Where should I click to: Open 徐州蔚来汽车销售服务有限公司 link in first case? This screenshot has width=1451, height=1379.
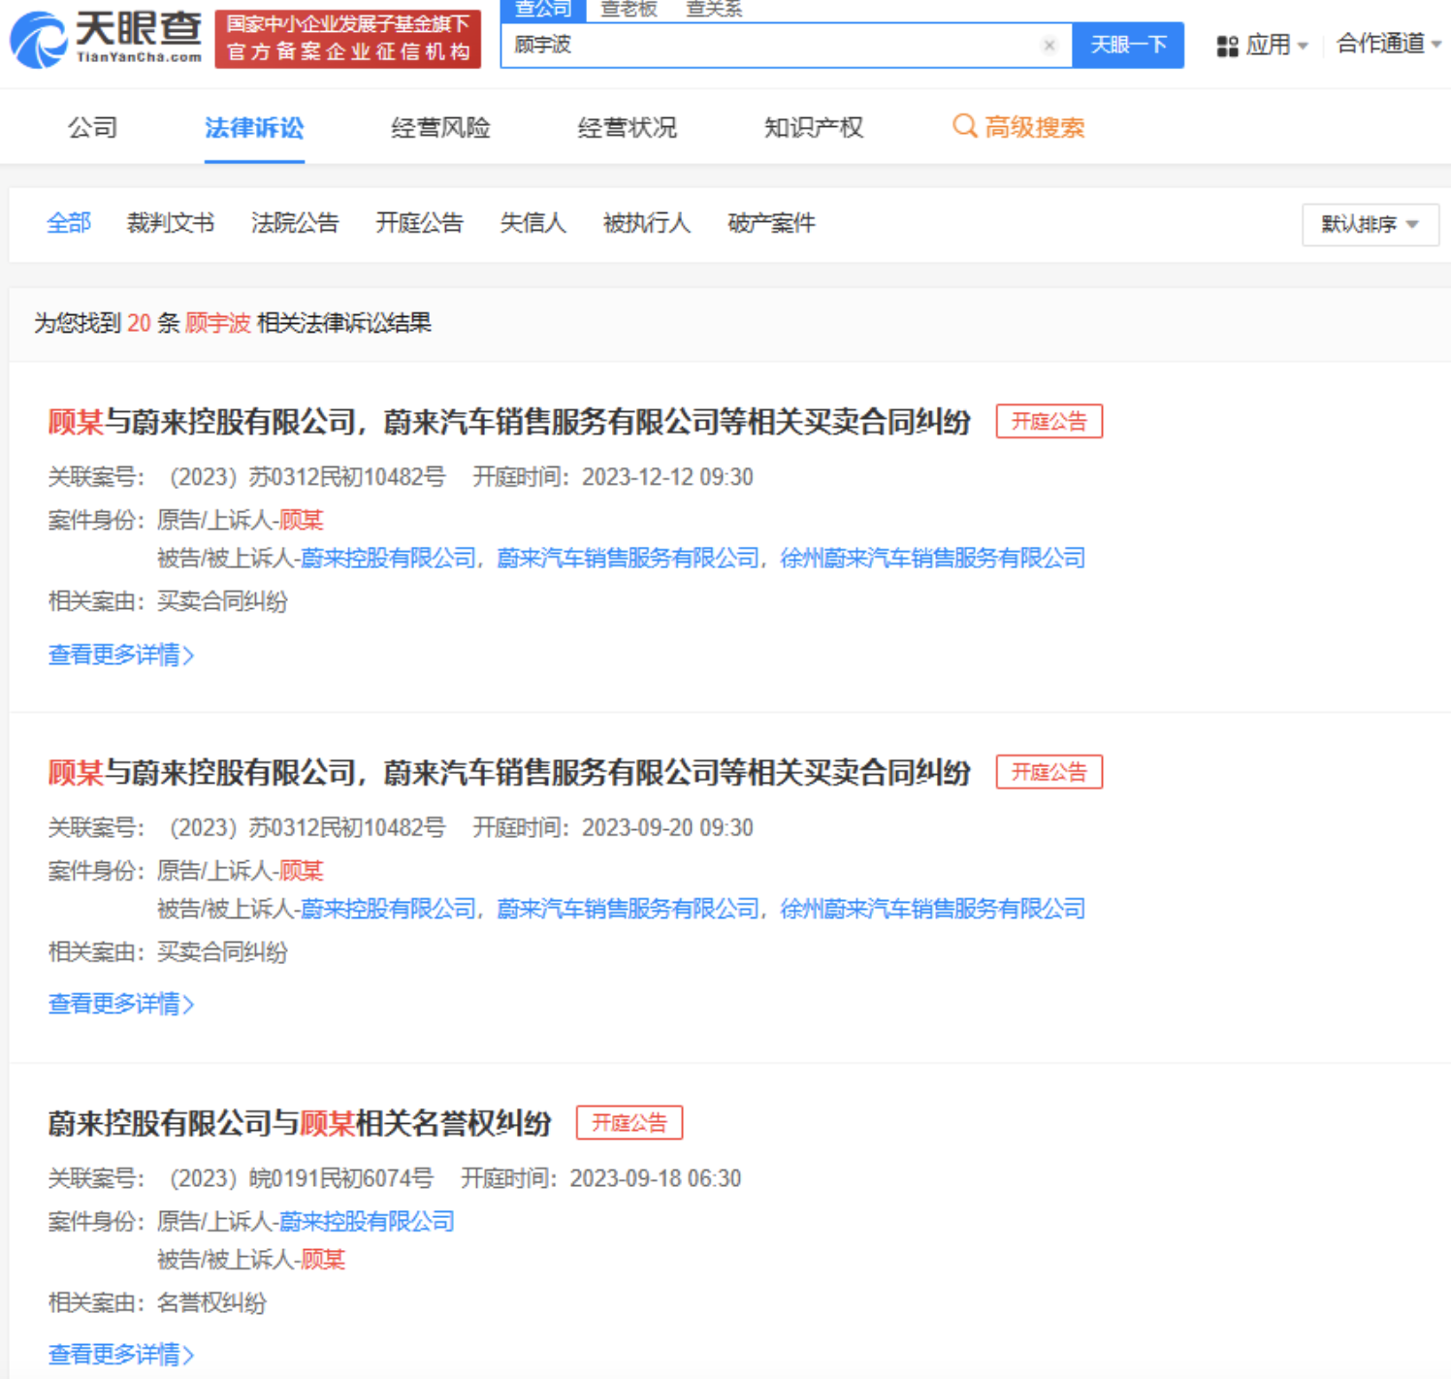[x=932, y=558]
